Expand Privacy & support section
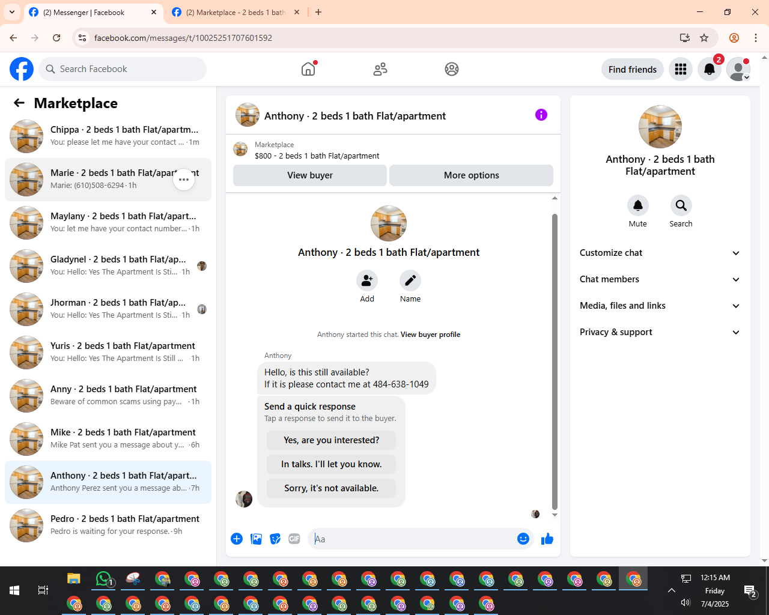The image size is (769, 615). click(660, 332)
